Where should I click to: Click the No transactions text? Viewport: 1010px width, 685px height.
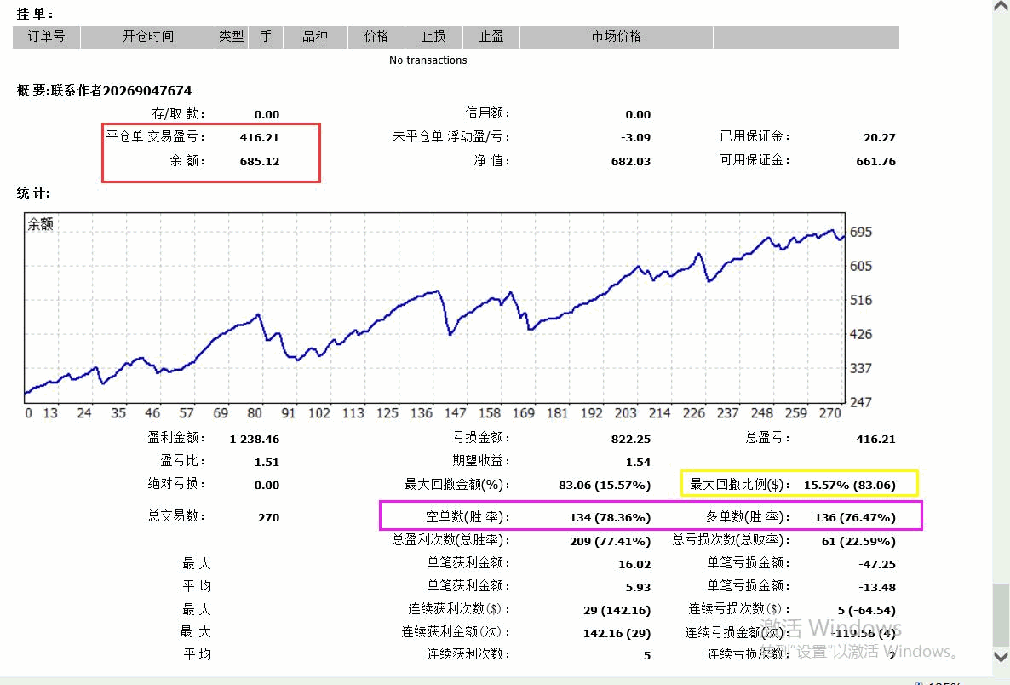coord(428,60)
